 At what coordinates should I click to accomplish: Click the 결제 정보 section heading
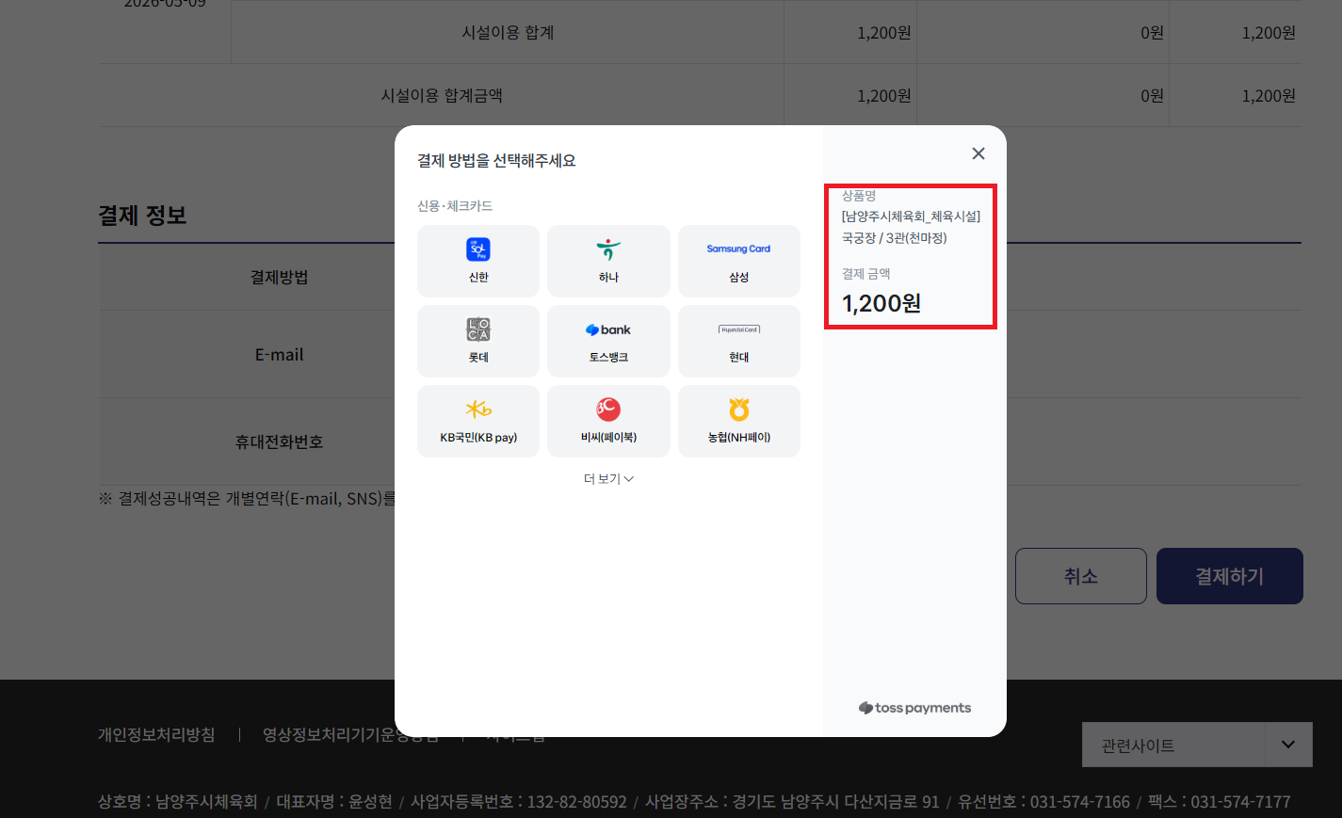142,216
